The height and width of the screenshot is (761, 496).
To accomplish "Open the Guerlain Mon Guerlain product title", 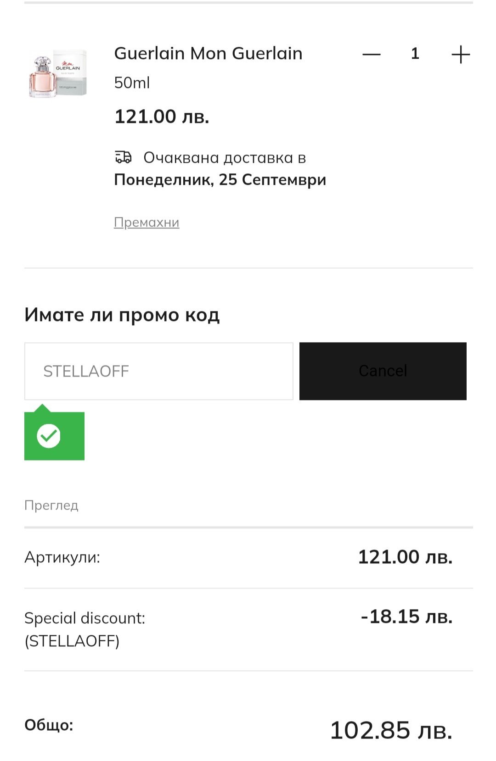I will pyautogui.click(x=208, y=54).
